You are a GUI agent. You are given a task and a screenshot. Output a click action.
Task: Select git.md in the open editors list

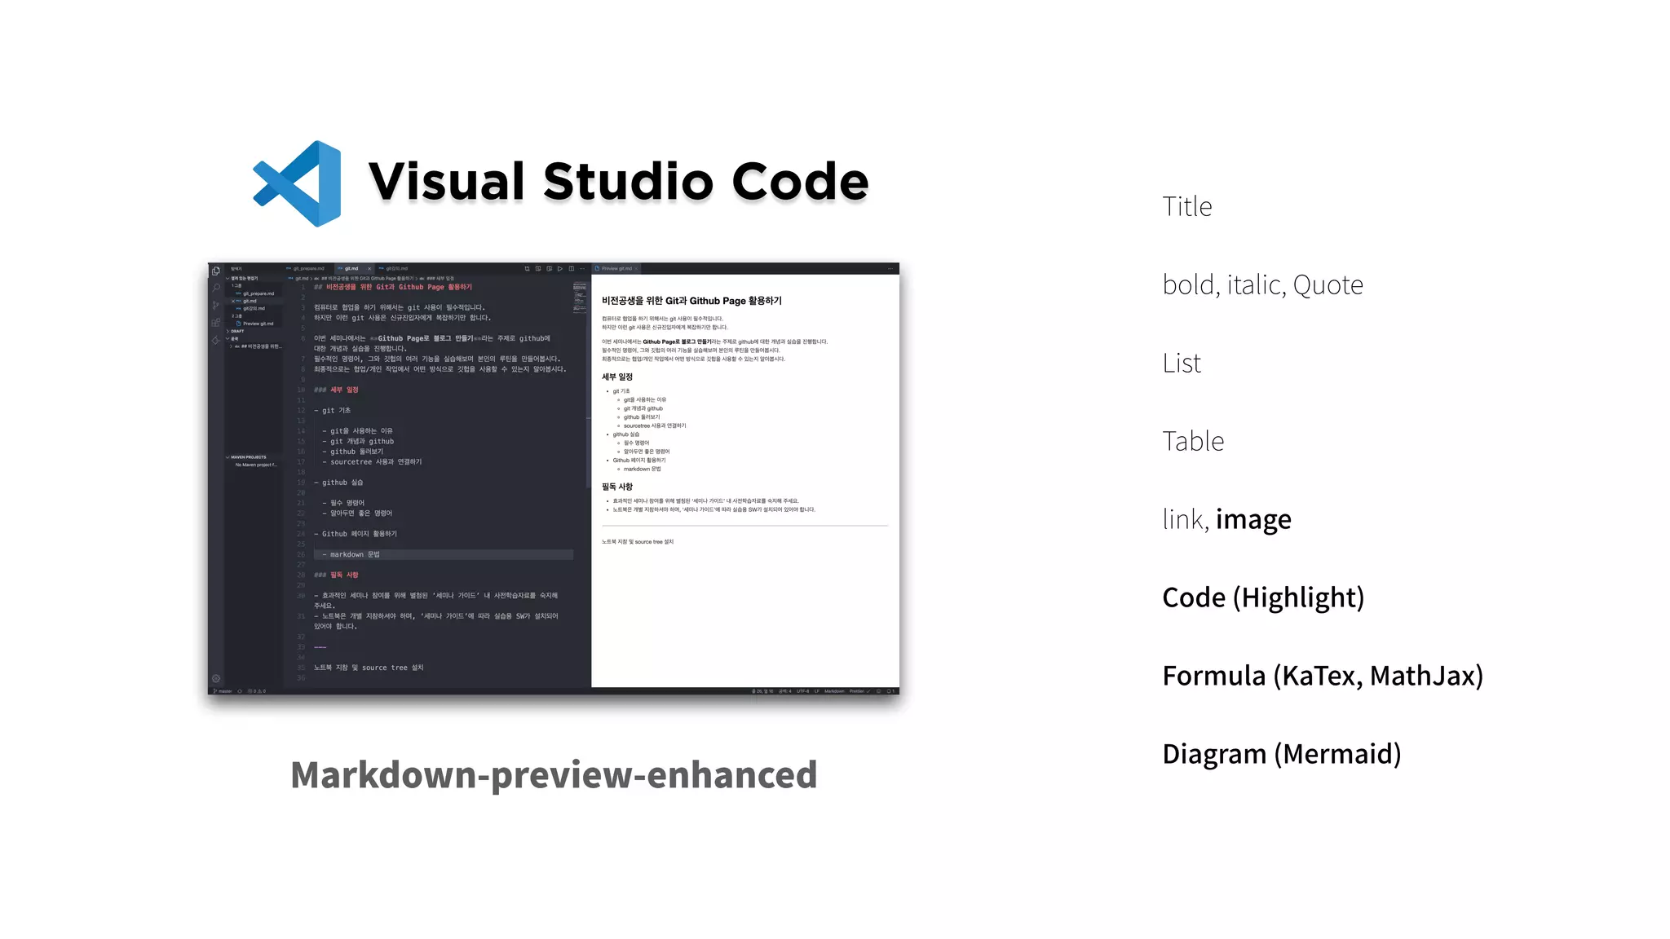pyautogui.click(x=250, y=301)
